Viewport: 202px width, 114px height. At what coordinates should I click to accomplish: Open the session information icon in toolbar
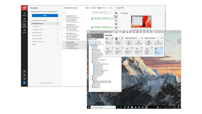151,32
